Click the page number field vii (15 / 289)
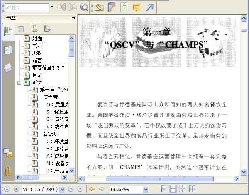This screenshot has width=249, height=195. [x=41, y=189]
